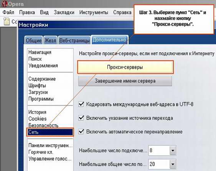Toggle UTF-8 international web address encoding
This screenshot has height=171, width=216.
click(81, 104)
